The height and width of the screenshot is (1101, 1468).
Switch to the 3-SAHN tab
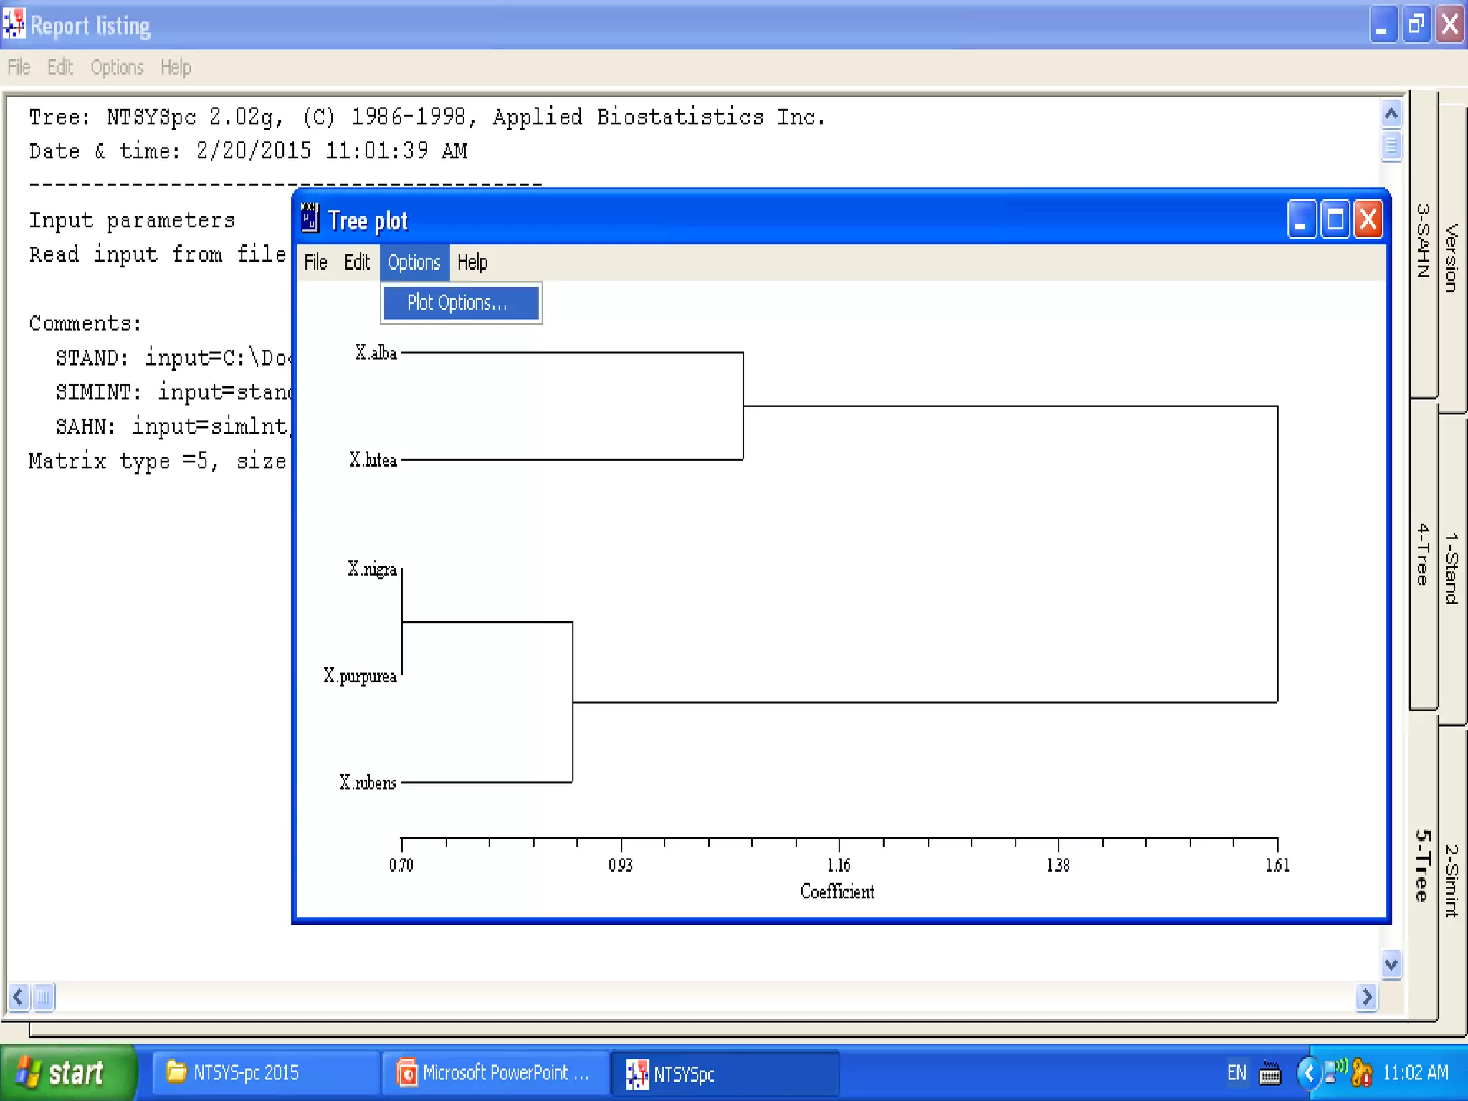(1424, 241)
